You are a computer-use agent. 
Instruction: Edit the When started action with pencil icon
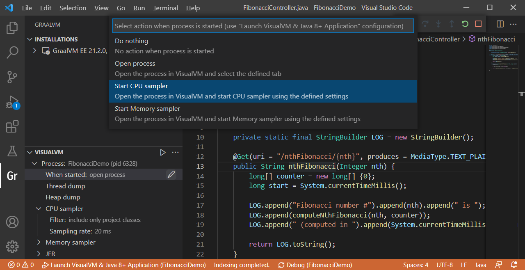click(171, 175)
